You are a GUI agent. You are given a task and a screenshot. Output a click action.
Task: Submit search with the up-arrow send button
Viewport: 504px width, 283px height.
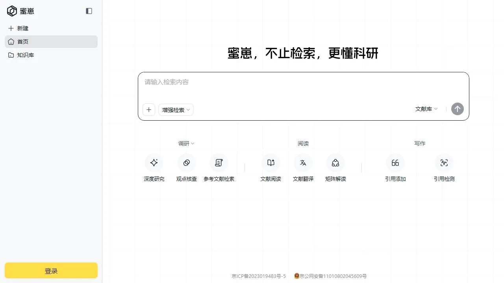coord(458,109)
